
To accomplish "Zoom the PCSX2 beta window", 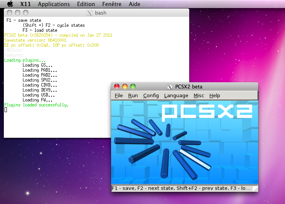I will click(x=133, y=86).
